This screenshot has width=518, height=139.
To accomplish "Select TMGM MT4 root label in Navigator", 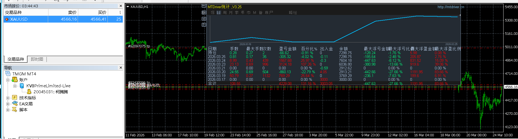I will click(24, 74).
